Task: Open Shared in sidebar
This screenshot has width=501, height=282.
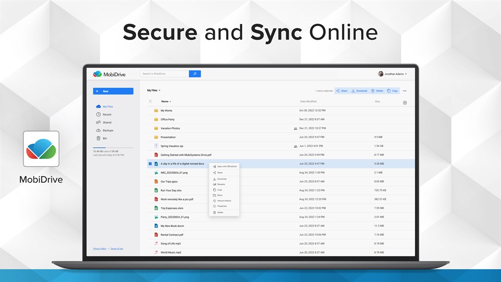Action: pos(104,122)
